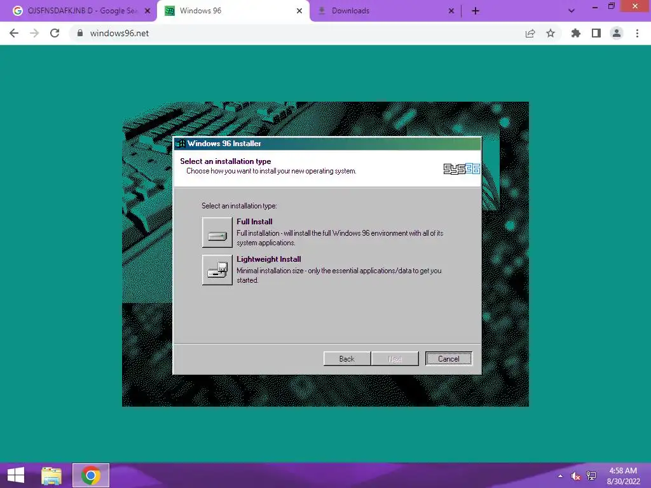
Task: Open the browser Extensions puzzle icon
Action: [576, 33]
